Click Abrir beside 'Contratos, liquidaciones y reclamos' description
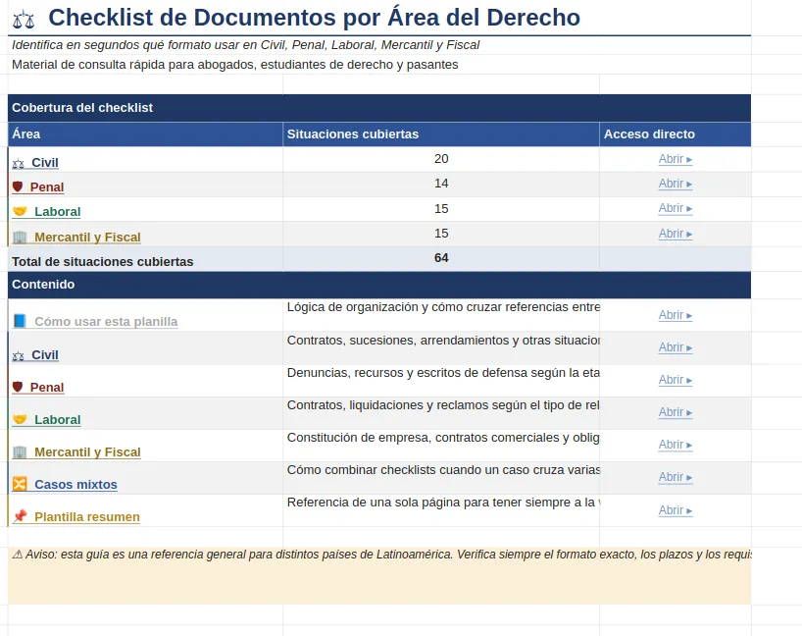 [x=676, y=412]
